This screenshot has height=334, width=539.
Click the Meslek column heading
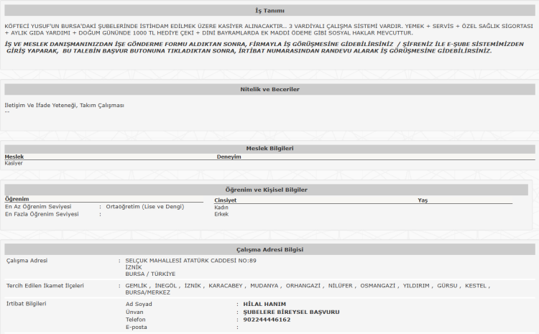[x=14, y=157]
